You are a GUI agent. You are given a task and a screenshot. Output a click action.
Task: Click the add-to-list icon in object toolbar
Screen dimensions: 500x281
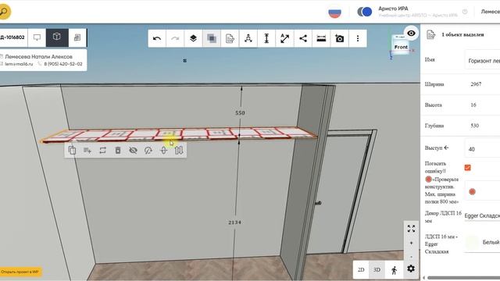coord(87,150)
